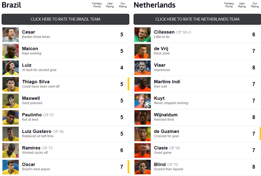This screenshot has height=176, width=261.
Task: Click de Guzman's yellow card indicator
Action: click(260, 134)
